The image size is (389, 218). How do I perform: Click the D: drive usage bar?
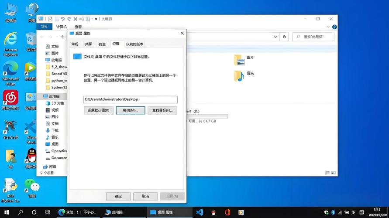click(207, 116)
